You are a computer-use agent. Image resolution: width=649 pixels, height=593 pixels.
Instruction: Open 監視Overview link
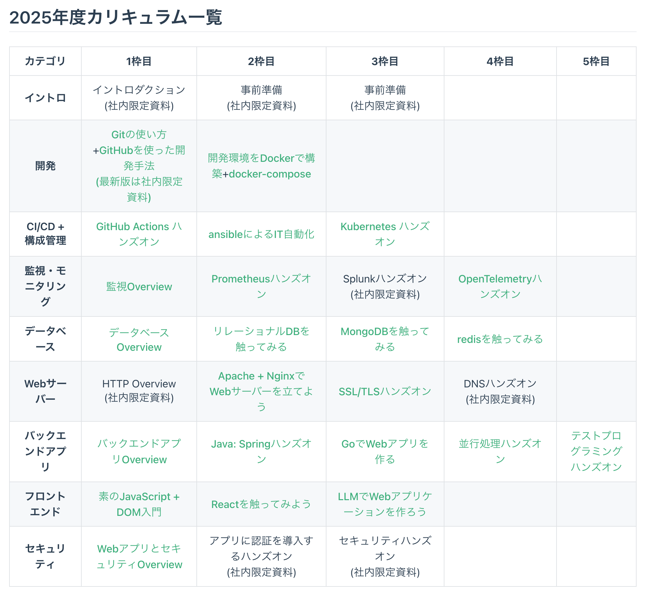[139, 287]
